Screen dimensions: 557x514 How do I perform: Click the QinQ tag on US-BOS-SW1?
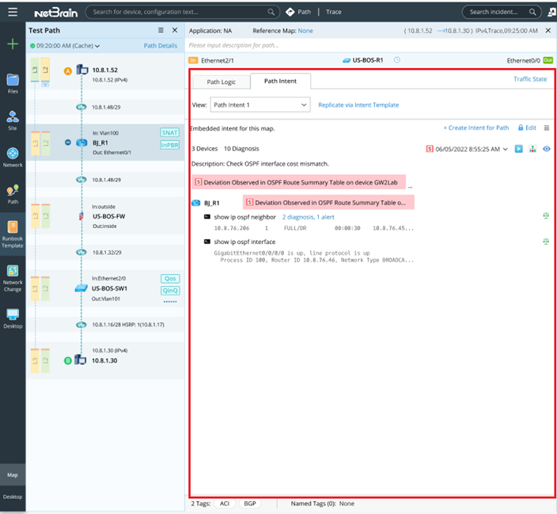click(170, 291)
